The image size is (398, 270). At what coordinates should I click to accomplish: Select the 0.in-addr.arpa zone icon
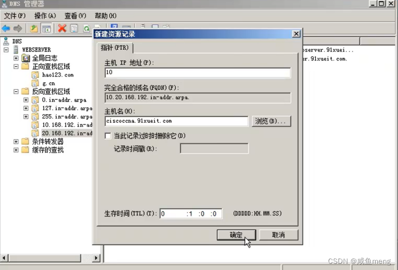(35, 100)
